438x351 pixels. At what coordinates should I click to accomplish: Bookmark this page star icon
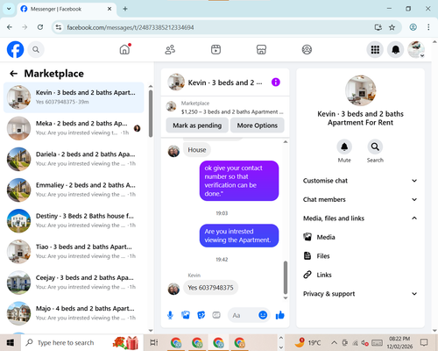tap(392, 27)
